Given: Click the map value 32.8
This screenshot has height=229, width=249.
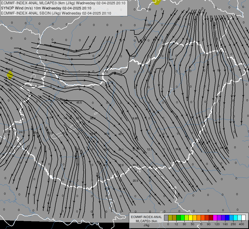Looking at the screenshot, I should click(x=121, y=165).
